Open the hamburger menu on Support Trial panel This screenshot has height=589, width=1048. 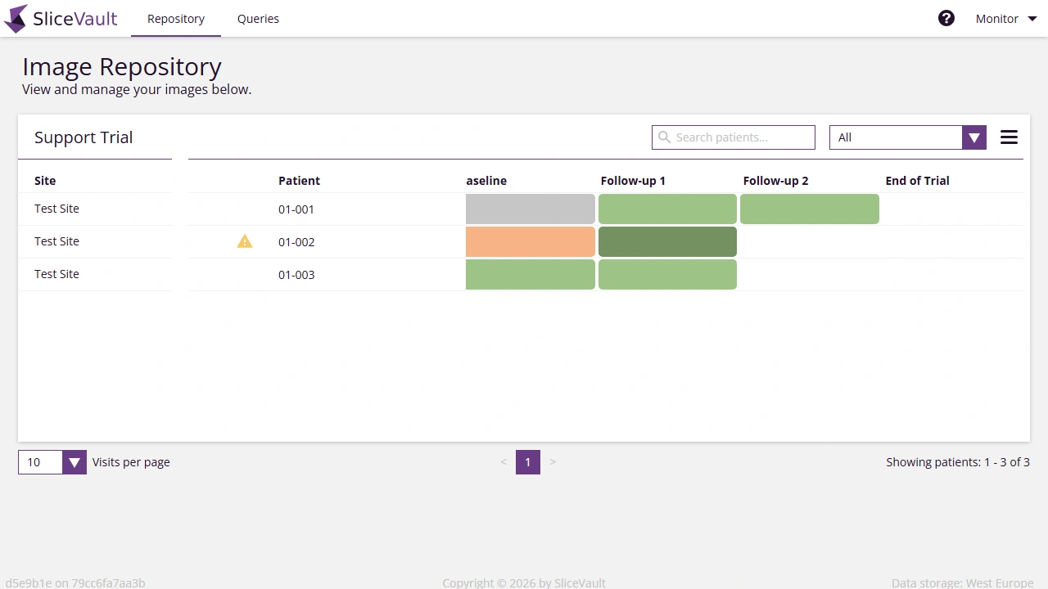1009,137
